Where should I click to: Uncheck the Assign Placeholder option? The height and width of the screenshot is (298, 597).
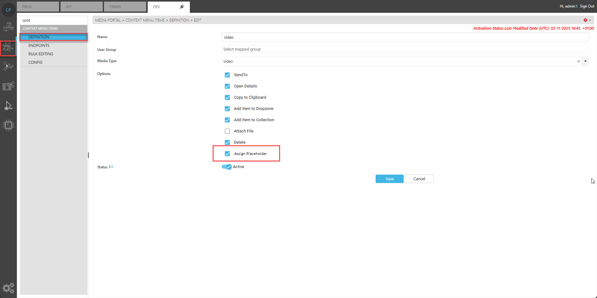pos(227,154)
